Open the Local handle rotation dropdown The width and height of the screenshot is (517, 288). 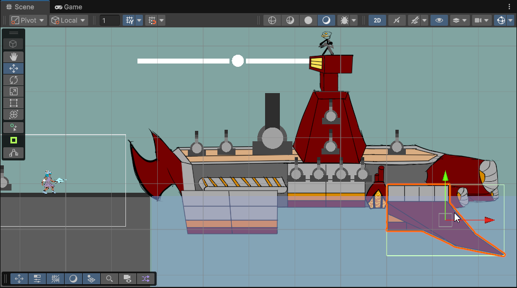68,20
